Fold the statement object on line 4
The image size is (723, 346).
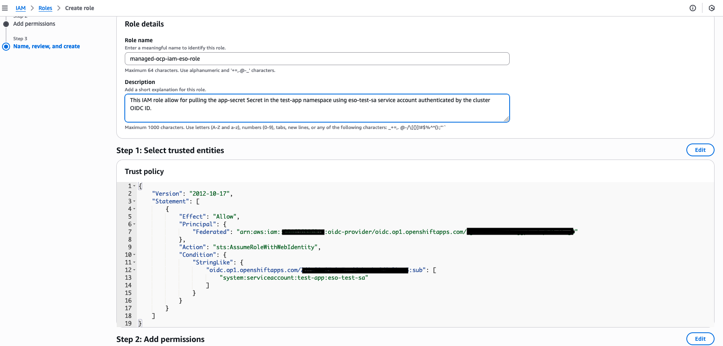click(x=134, y=209)
